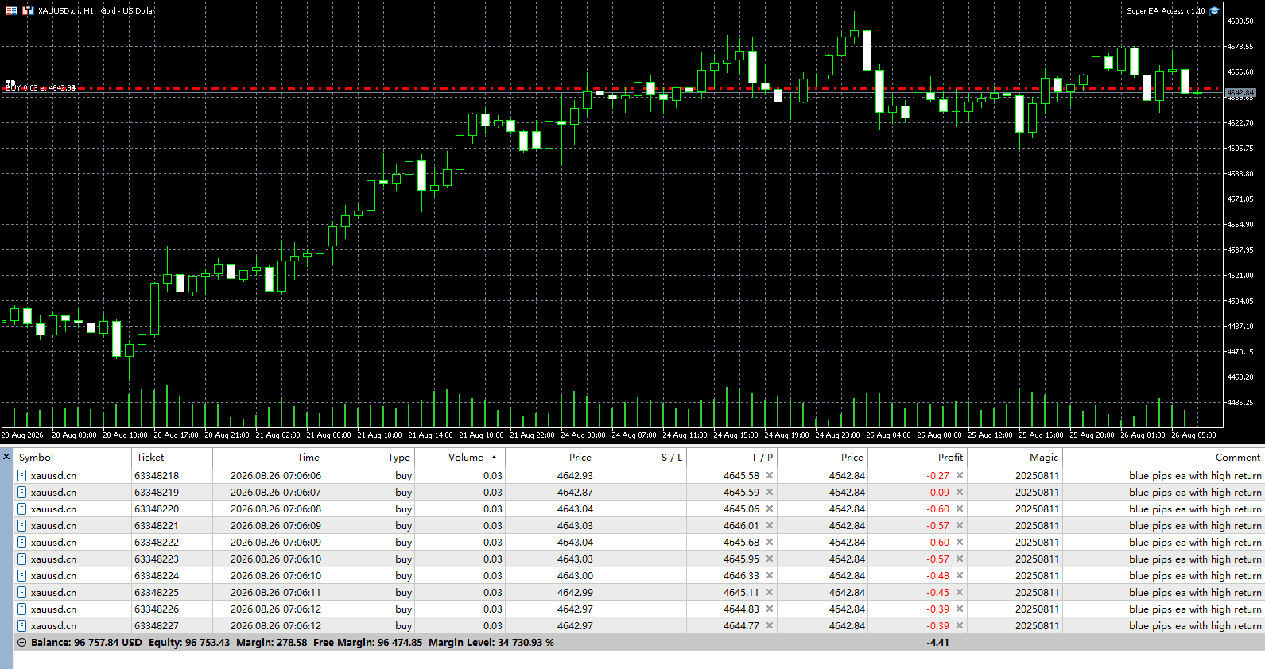Collapse the Balance summary row circle
Viewport: 1265px width, 669px height.
pyautogui.click(x=22, y=643)
